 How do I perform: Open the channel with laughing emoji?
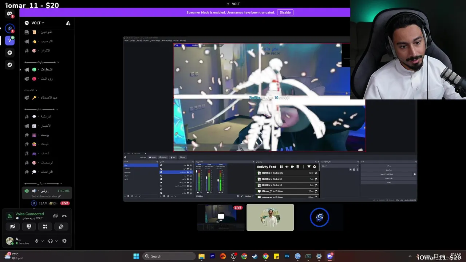click(x=47, y=144)
